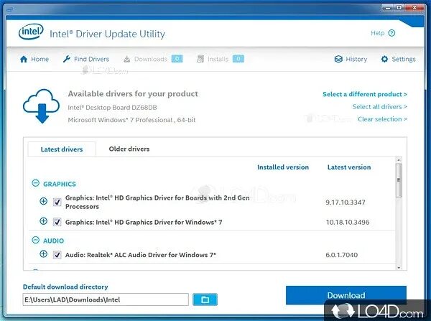The image size is (431, 321).
Task: Click the Intel logo
Action: coord(31,32)
